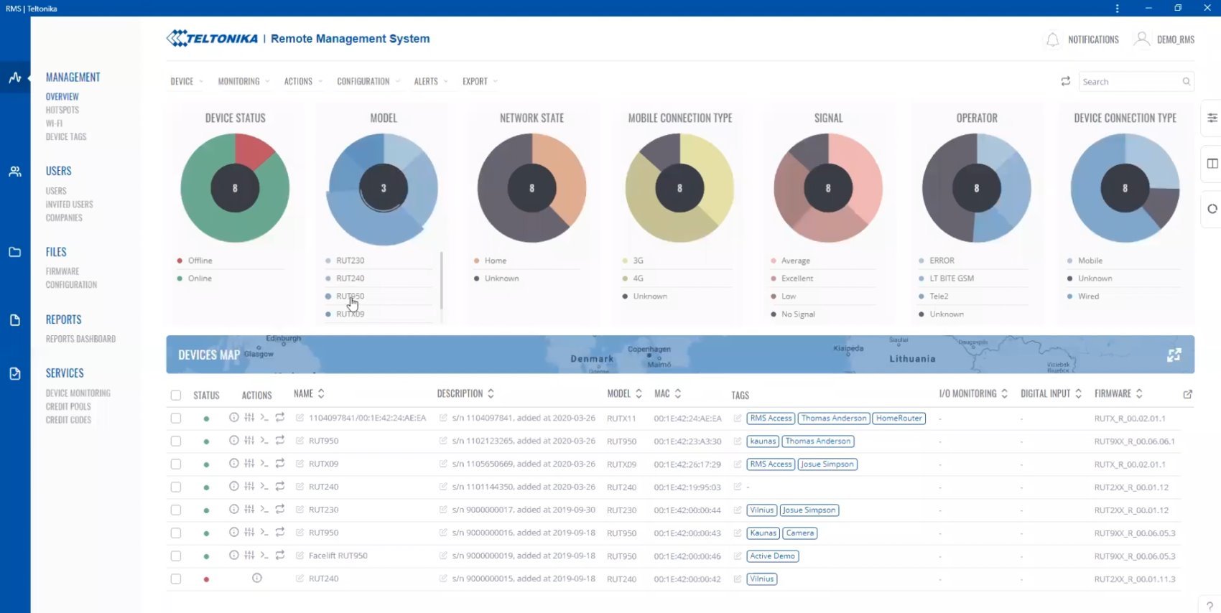Edit tags icon for RUTX09 row
The height and width of the screenshot is (613, 1221).
738,464
